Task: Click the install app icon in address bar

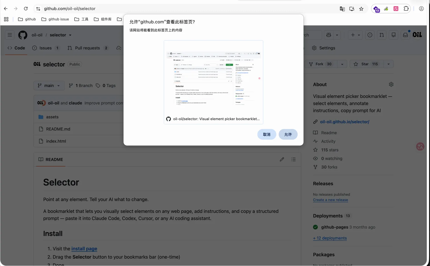Action: 352,9
